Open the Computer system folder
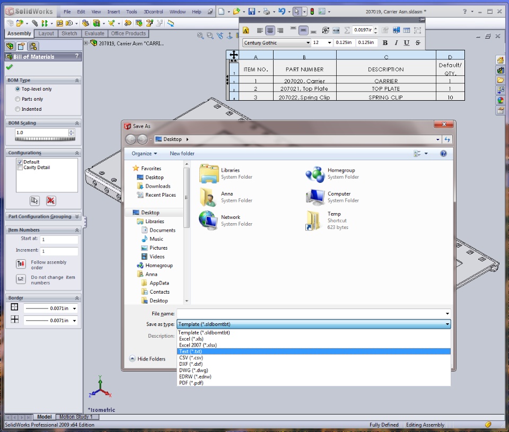The height and width of the screenshot is (432, 509). point(333,197)
